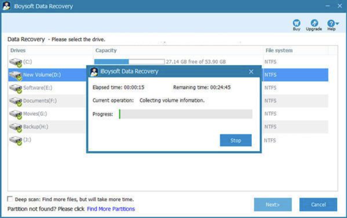
Task: Select the Backup(H:) drive icon
Action: point(16,128)
